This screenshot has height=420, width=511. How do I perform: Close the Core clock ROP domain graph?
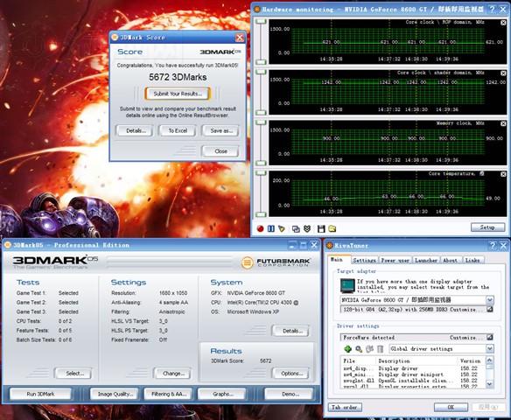tap(503, 23)
